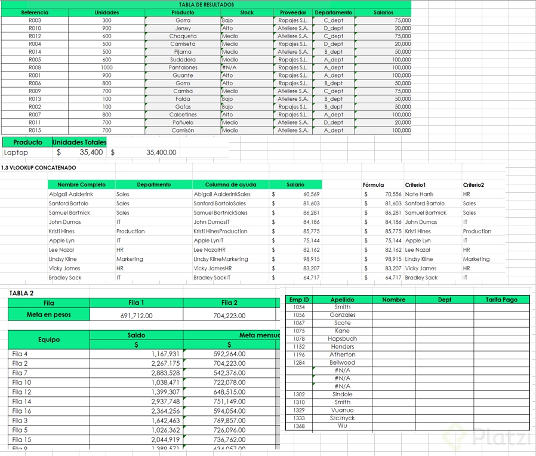Click product cell Camisón
The height and width of the screenshot is (456, 536).
click(183, 131)
